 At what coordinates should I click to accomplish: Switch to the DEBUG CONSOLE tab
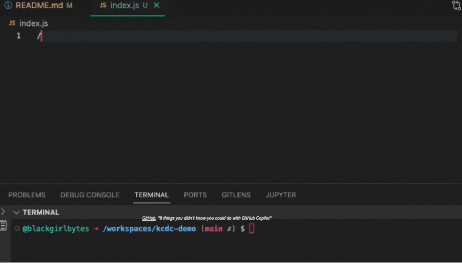(90, 195)
